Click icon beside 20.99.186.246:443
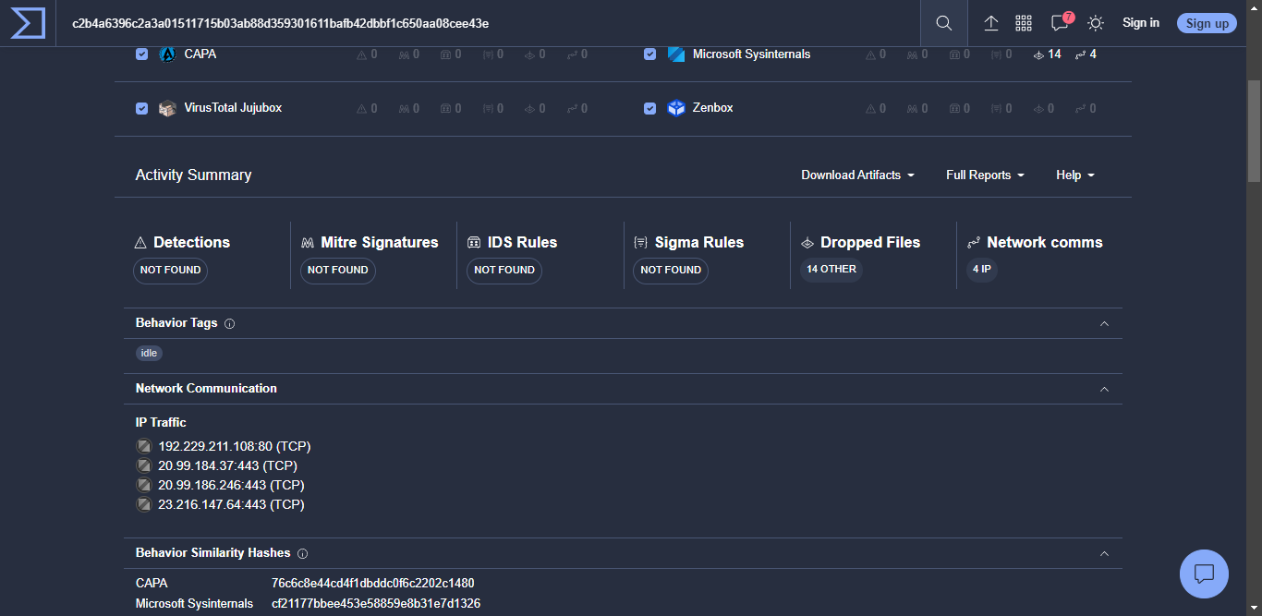The height and width of the screenshot is (616, 1262). point(143,485)
